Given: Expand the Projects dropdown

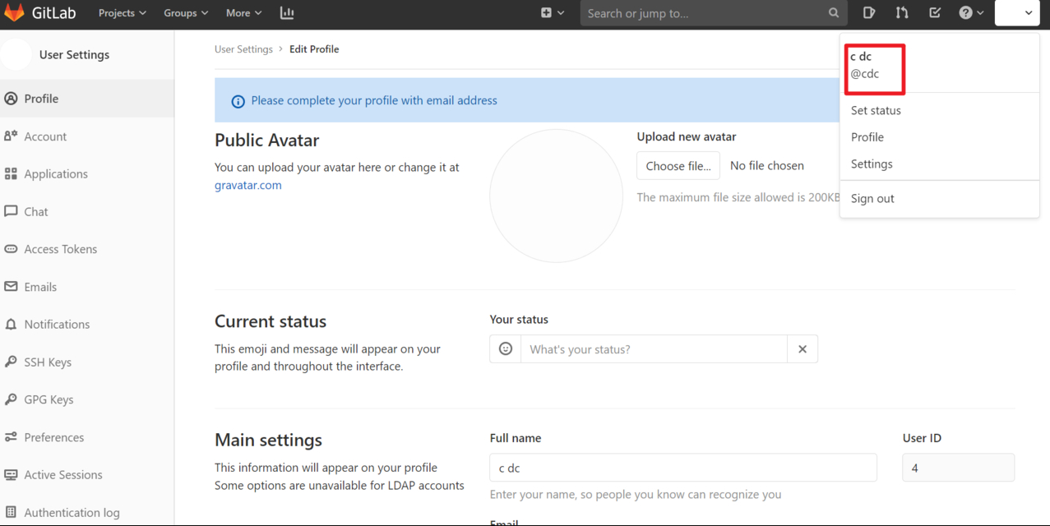Looking at the screenshot, I should pos(122,13).
